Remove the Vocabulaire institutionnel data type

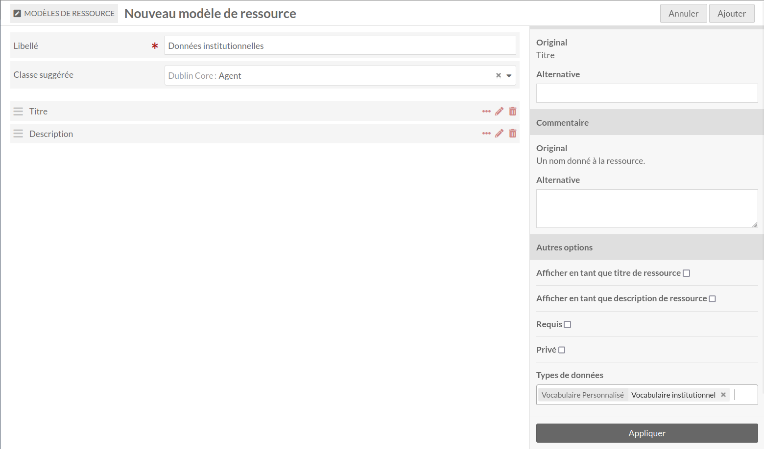[x=723, y=395]
